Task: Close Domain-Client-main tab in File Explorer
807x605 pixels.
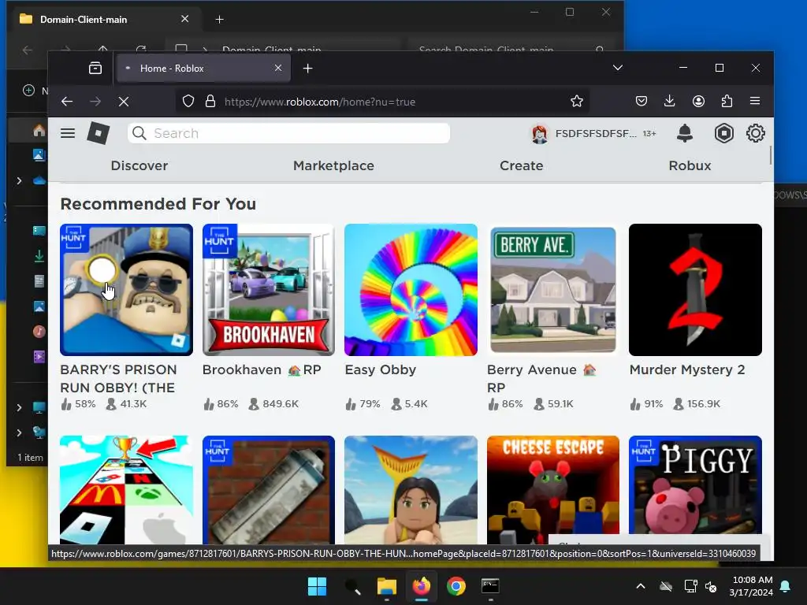Action: tap(184, 19)
